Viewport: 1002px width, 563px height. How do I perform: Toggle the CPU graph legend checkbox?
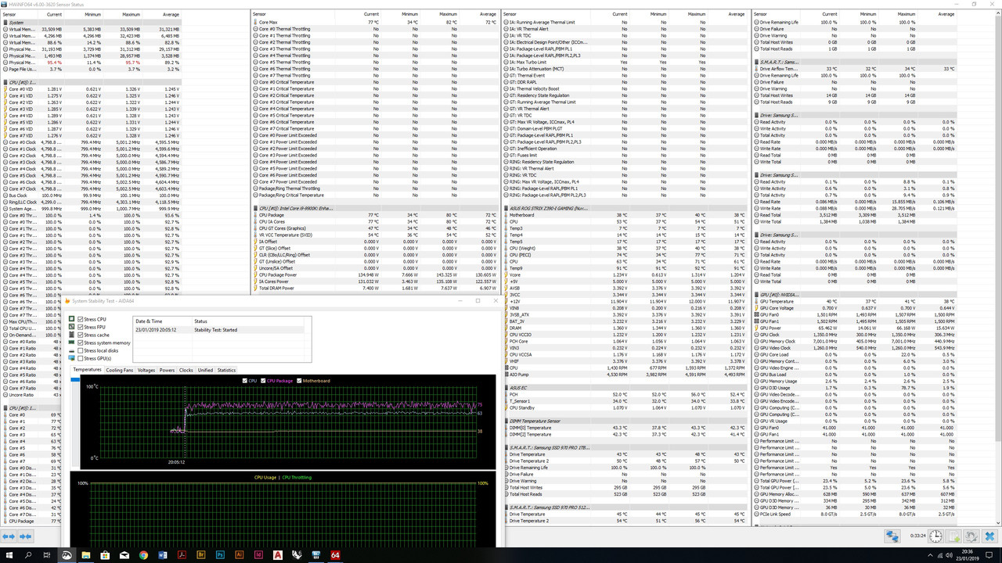pyautogui.click(x=245, y=381)
